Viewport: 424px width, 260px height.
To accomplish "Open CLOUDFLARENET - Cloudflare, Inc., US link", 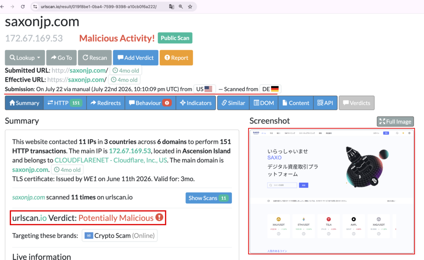I will pos(111,160).
